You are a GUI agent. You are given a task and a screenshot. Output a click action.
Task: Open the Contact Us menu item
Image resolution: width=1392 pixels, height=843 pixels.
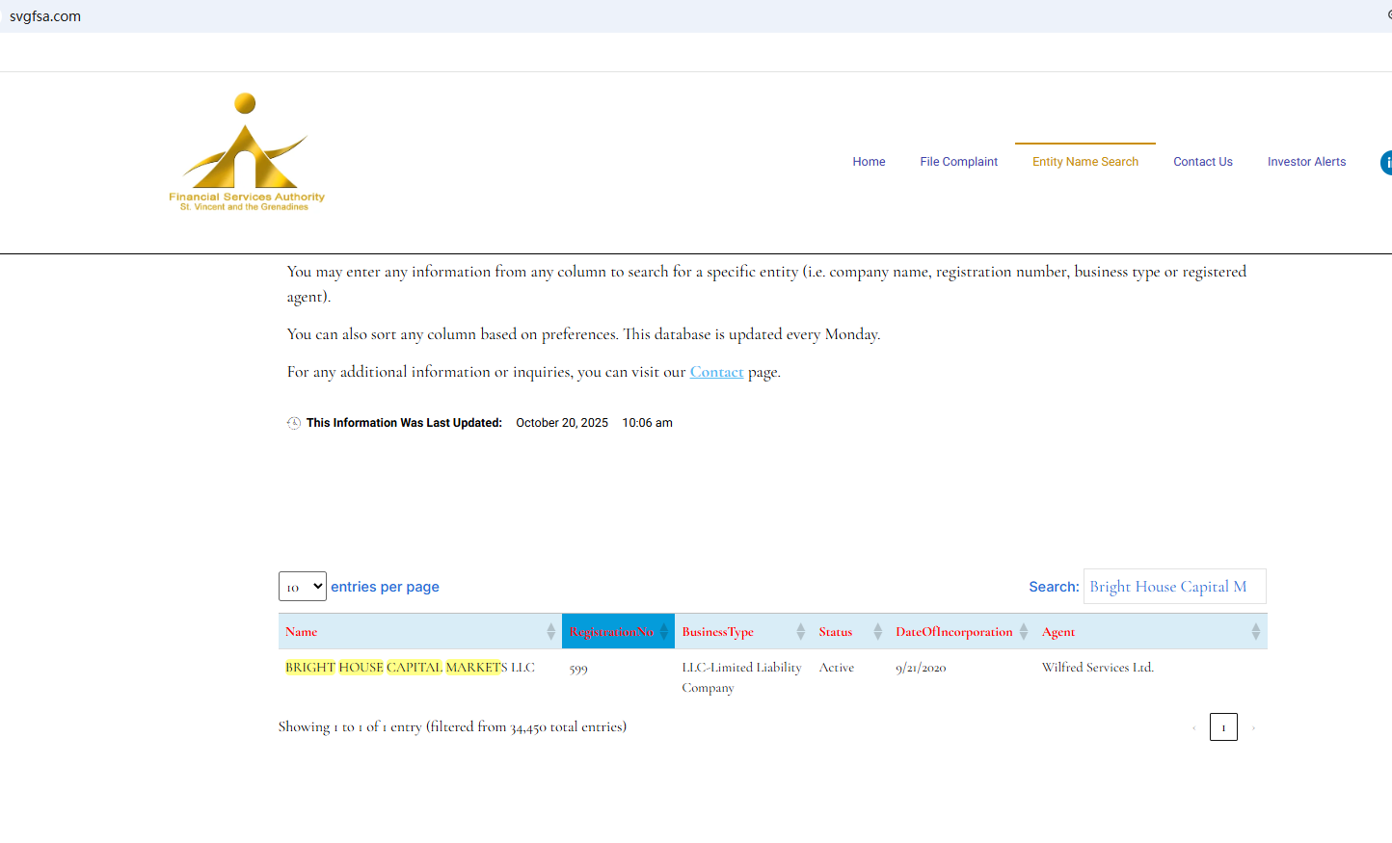point(1202,162)
